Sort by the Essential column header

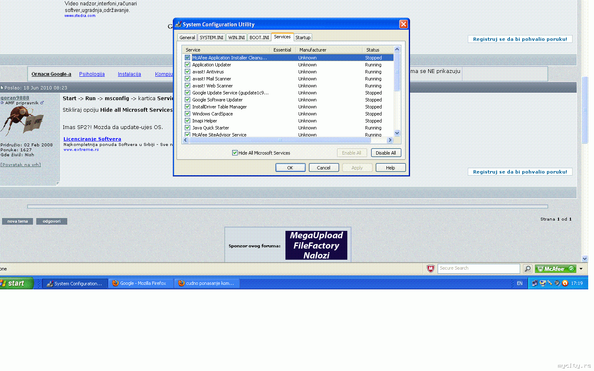283,50
